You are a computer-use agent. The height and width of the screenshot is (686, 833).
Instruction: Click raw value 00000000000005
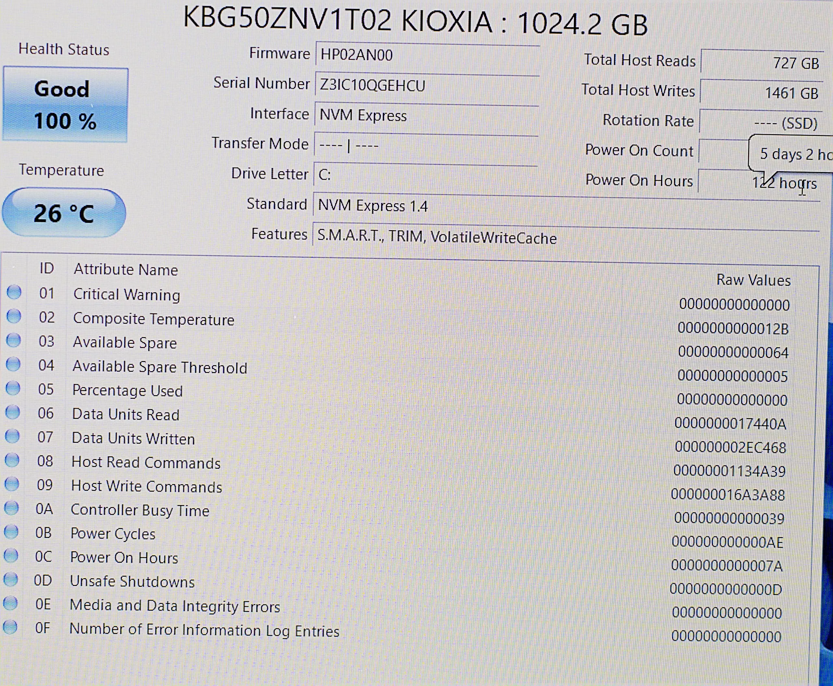click(x=733, y=376)
